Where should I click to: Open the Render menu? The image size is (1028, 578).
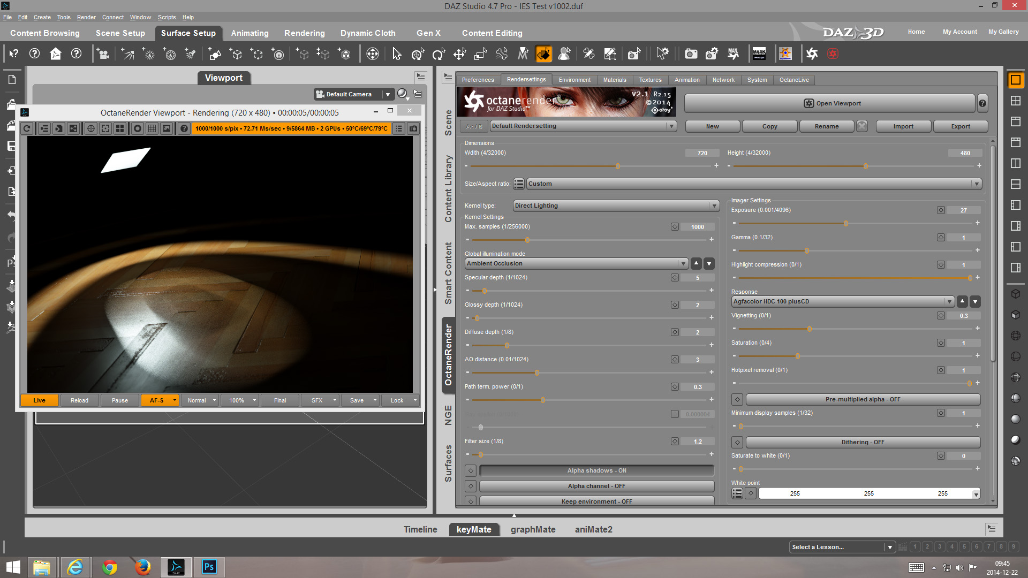86,17
